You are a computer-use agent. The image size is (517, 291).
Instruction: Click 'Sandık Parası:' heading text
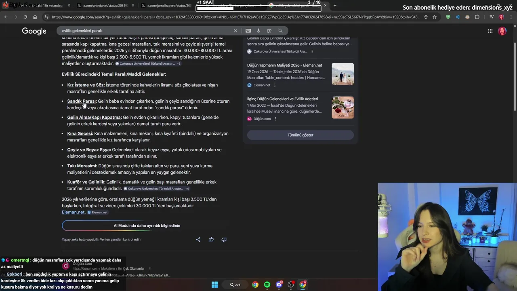click(82, 101)
